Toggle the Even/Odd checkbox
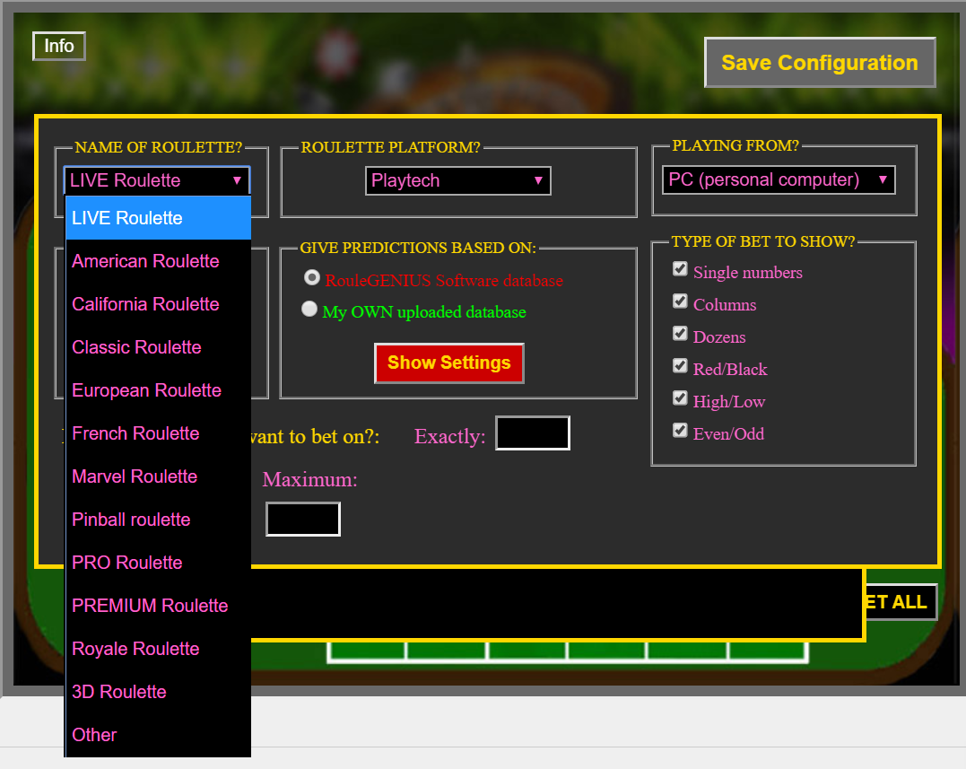This screenshot has width=966, height=769. [680, 430]
